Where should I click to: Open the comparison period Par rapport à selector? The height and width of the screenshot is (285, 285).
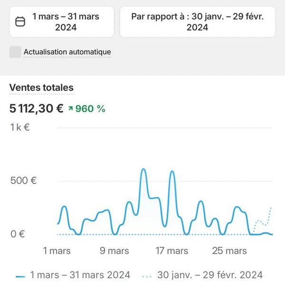pyautogui.click(x=197, y=22)
